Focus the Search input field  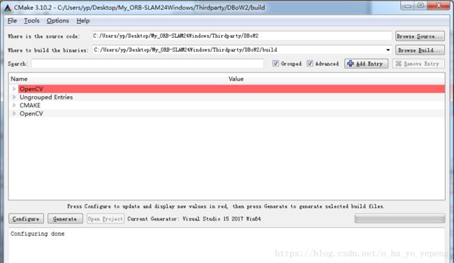[x=147, y=63]
